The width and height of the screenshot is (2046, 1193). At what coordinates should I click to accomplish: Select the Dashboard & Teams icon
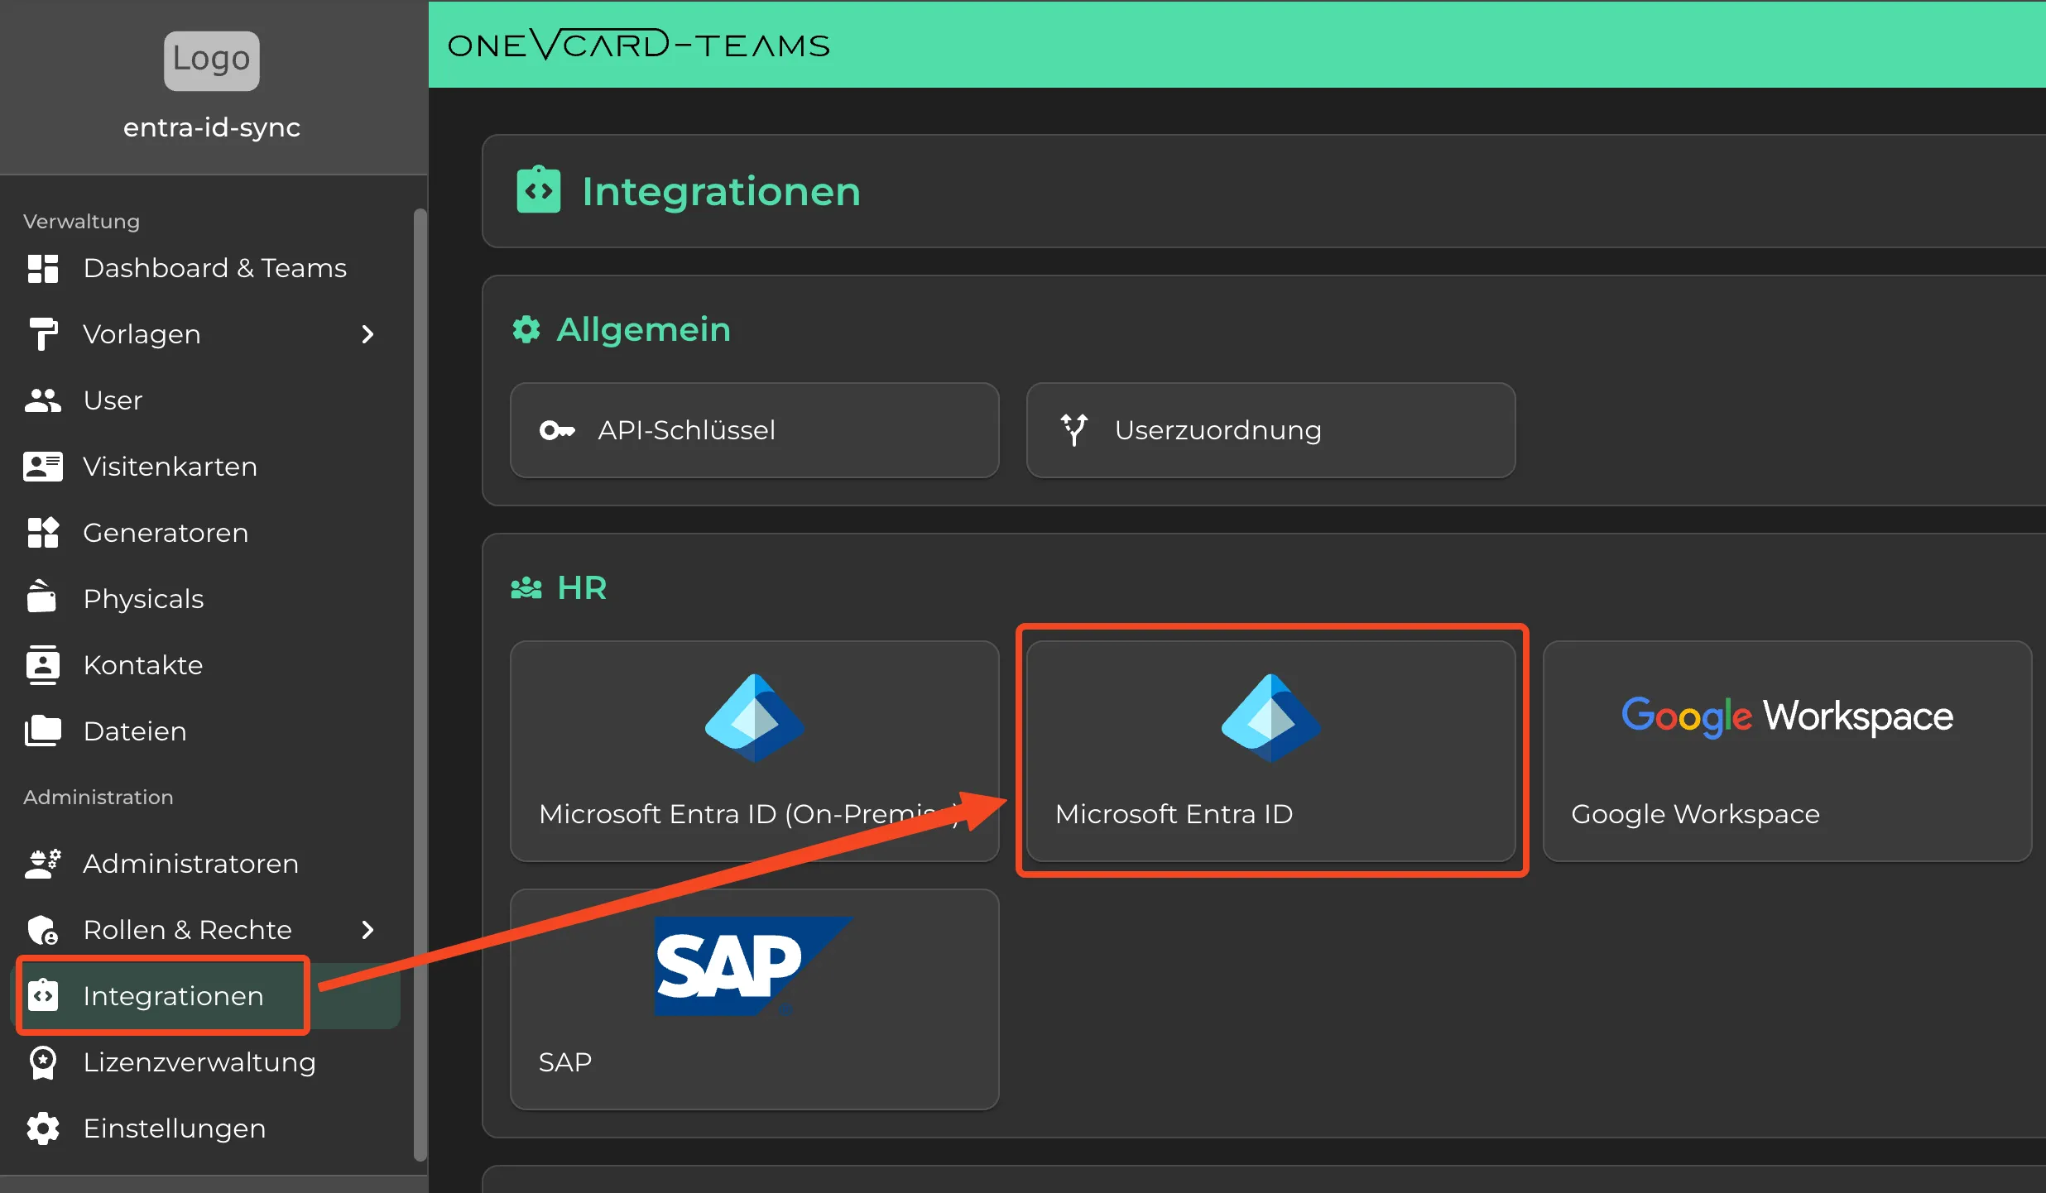tap(43, 268)
